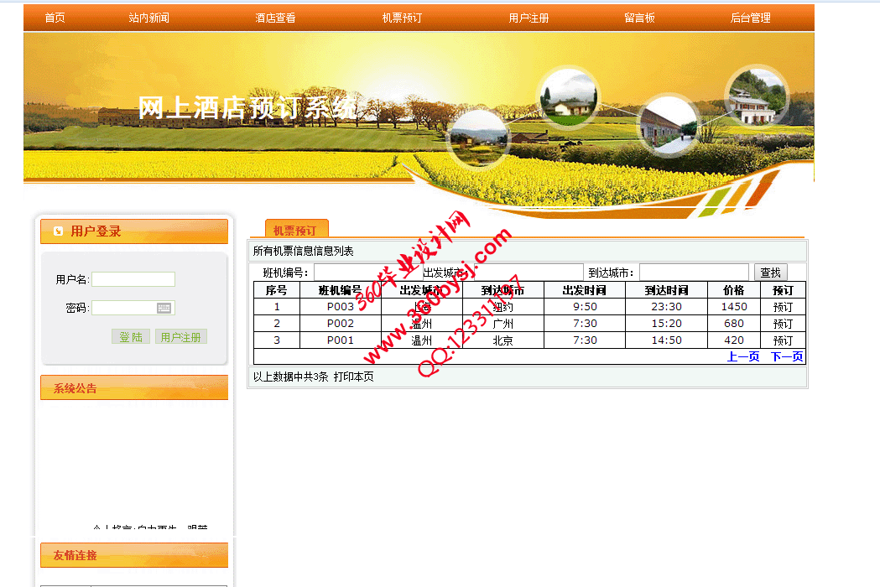This screenshot has height=587, width=880.
Task: Focus the 到达城市 search field
Action: 695,273
